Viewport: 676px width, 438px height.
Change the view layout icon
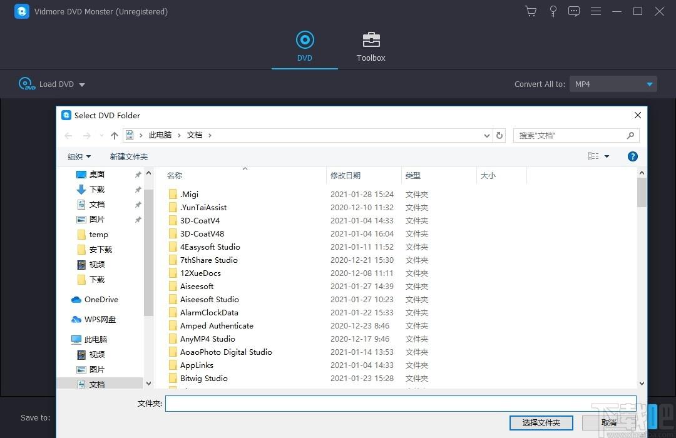point(593,156)
